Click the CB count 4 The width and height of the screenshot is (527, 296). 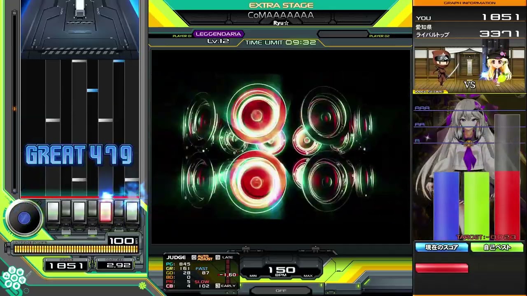tap(189, 286)
